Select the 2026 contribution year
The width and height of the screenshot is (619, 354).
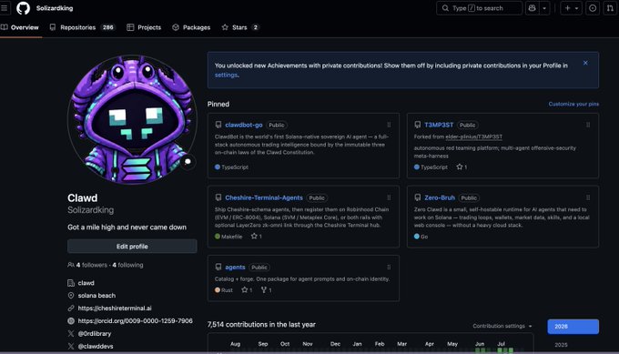click(x=573, y=327)
